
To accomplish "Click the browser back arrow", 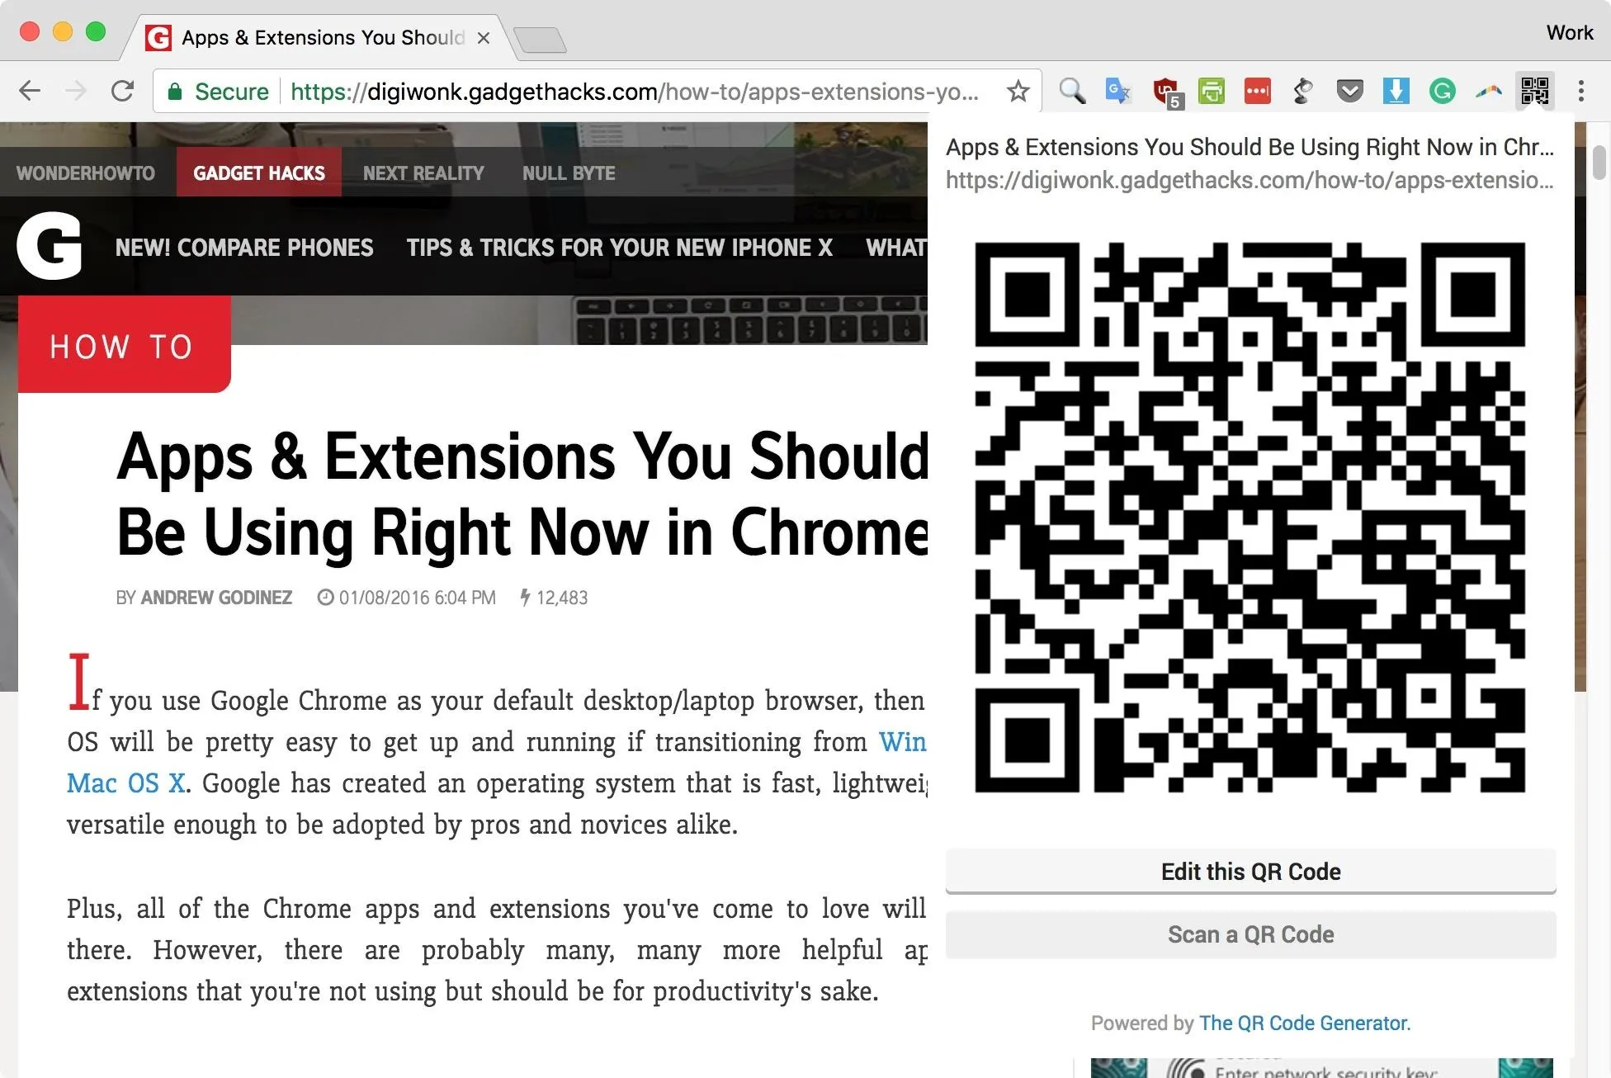I will point(30,91).
